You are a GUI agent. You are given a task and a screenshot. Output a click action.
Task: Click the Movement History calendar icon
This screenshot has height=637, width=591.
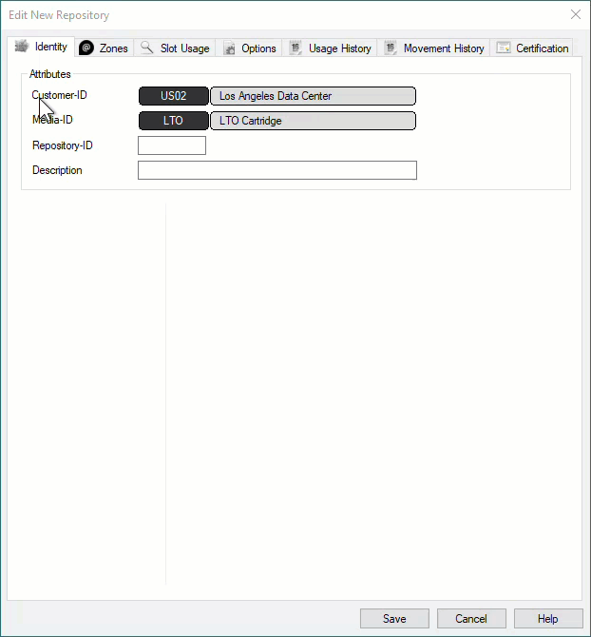[391, 48]
